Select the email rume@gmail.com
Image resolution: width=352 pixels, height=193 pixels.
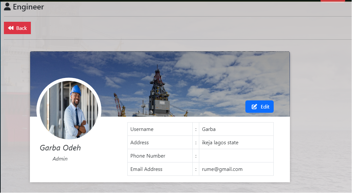[x=222, y=169]
